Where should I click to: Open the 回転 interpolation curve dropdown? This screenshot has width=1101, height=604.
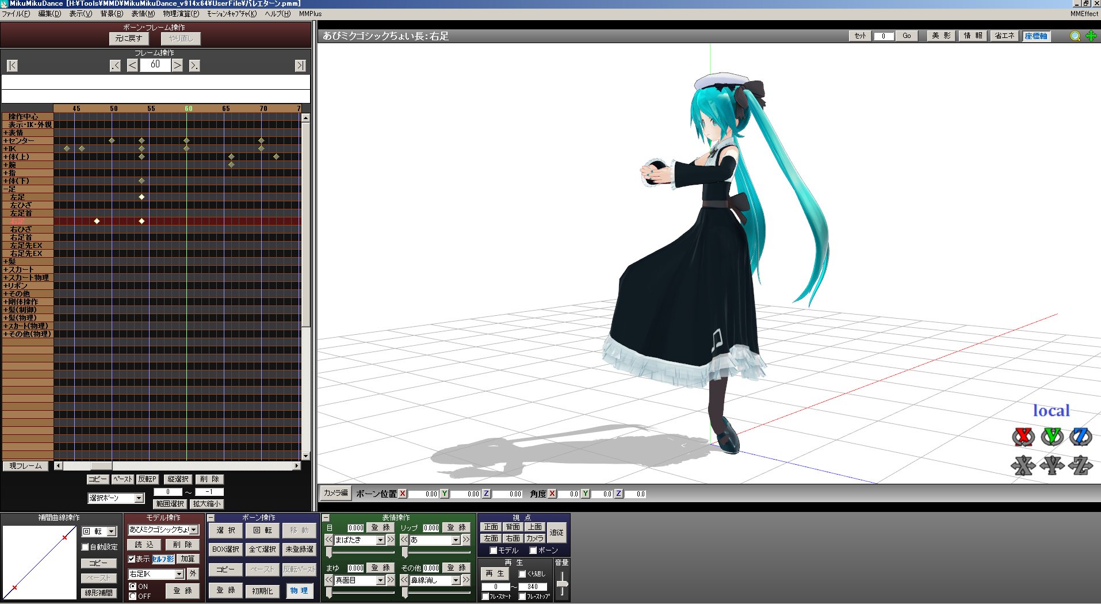tap(112, 532)
